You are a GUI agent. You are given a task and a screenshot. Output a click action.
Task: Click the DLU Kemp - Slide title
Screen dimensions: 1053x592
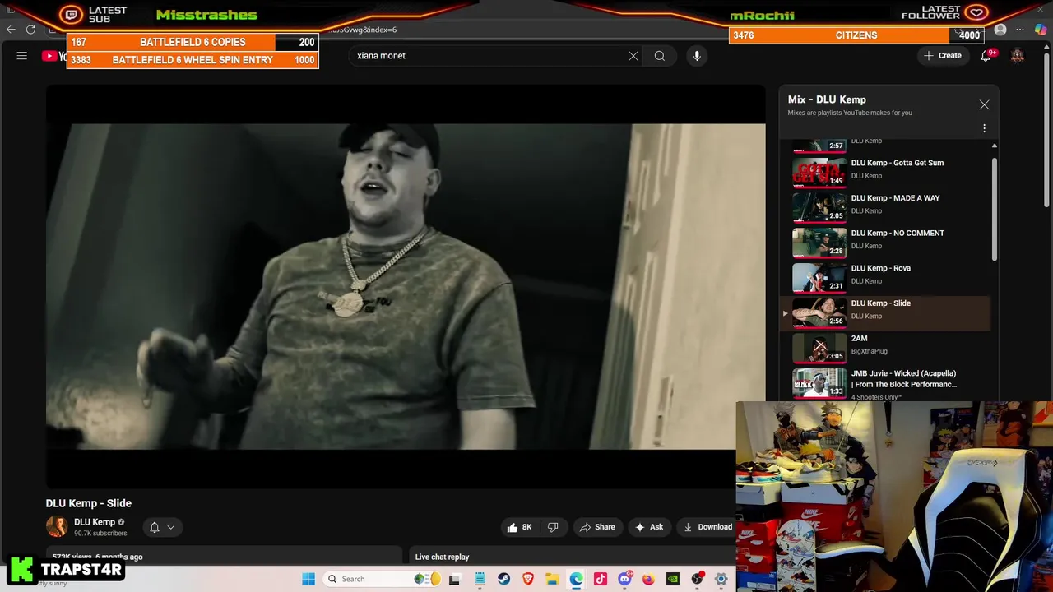(89, 503)
